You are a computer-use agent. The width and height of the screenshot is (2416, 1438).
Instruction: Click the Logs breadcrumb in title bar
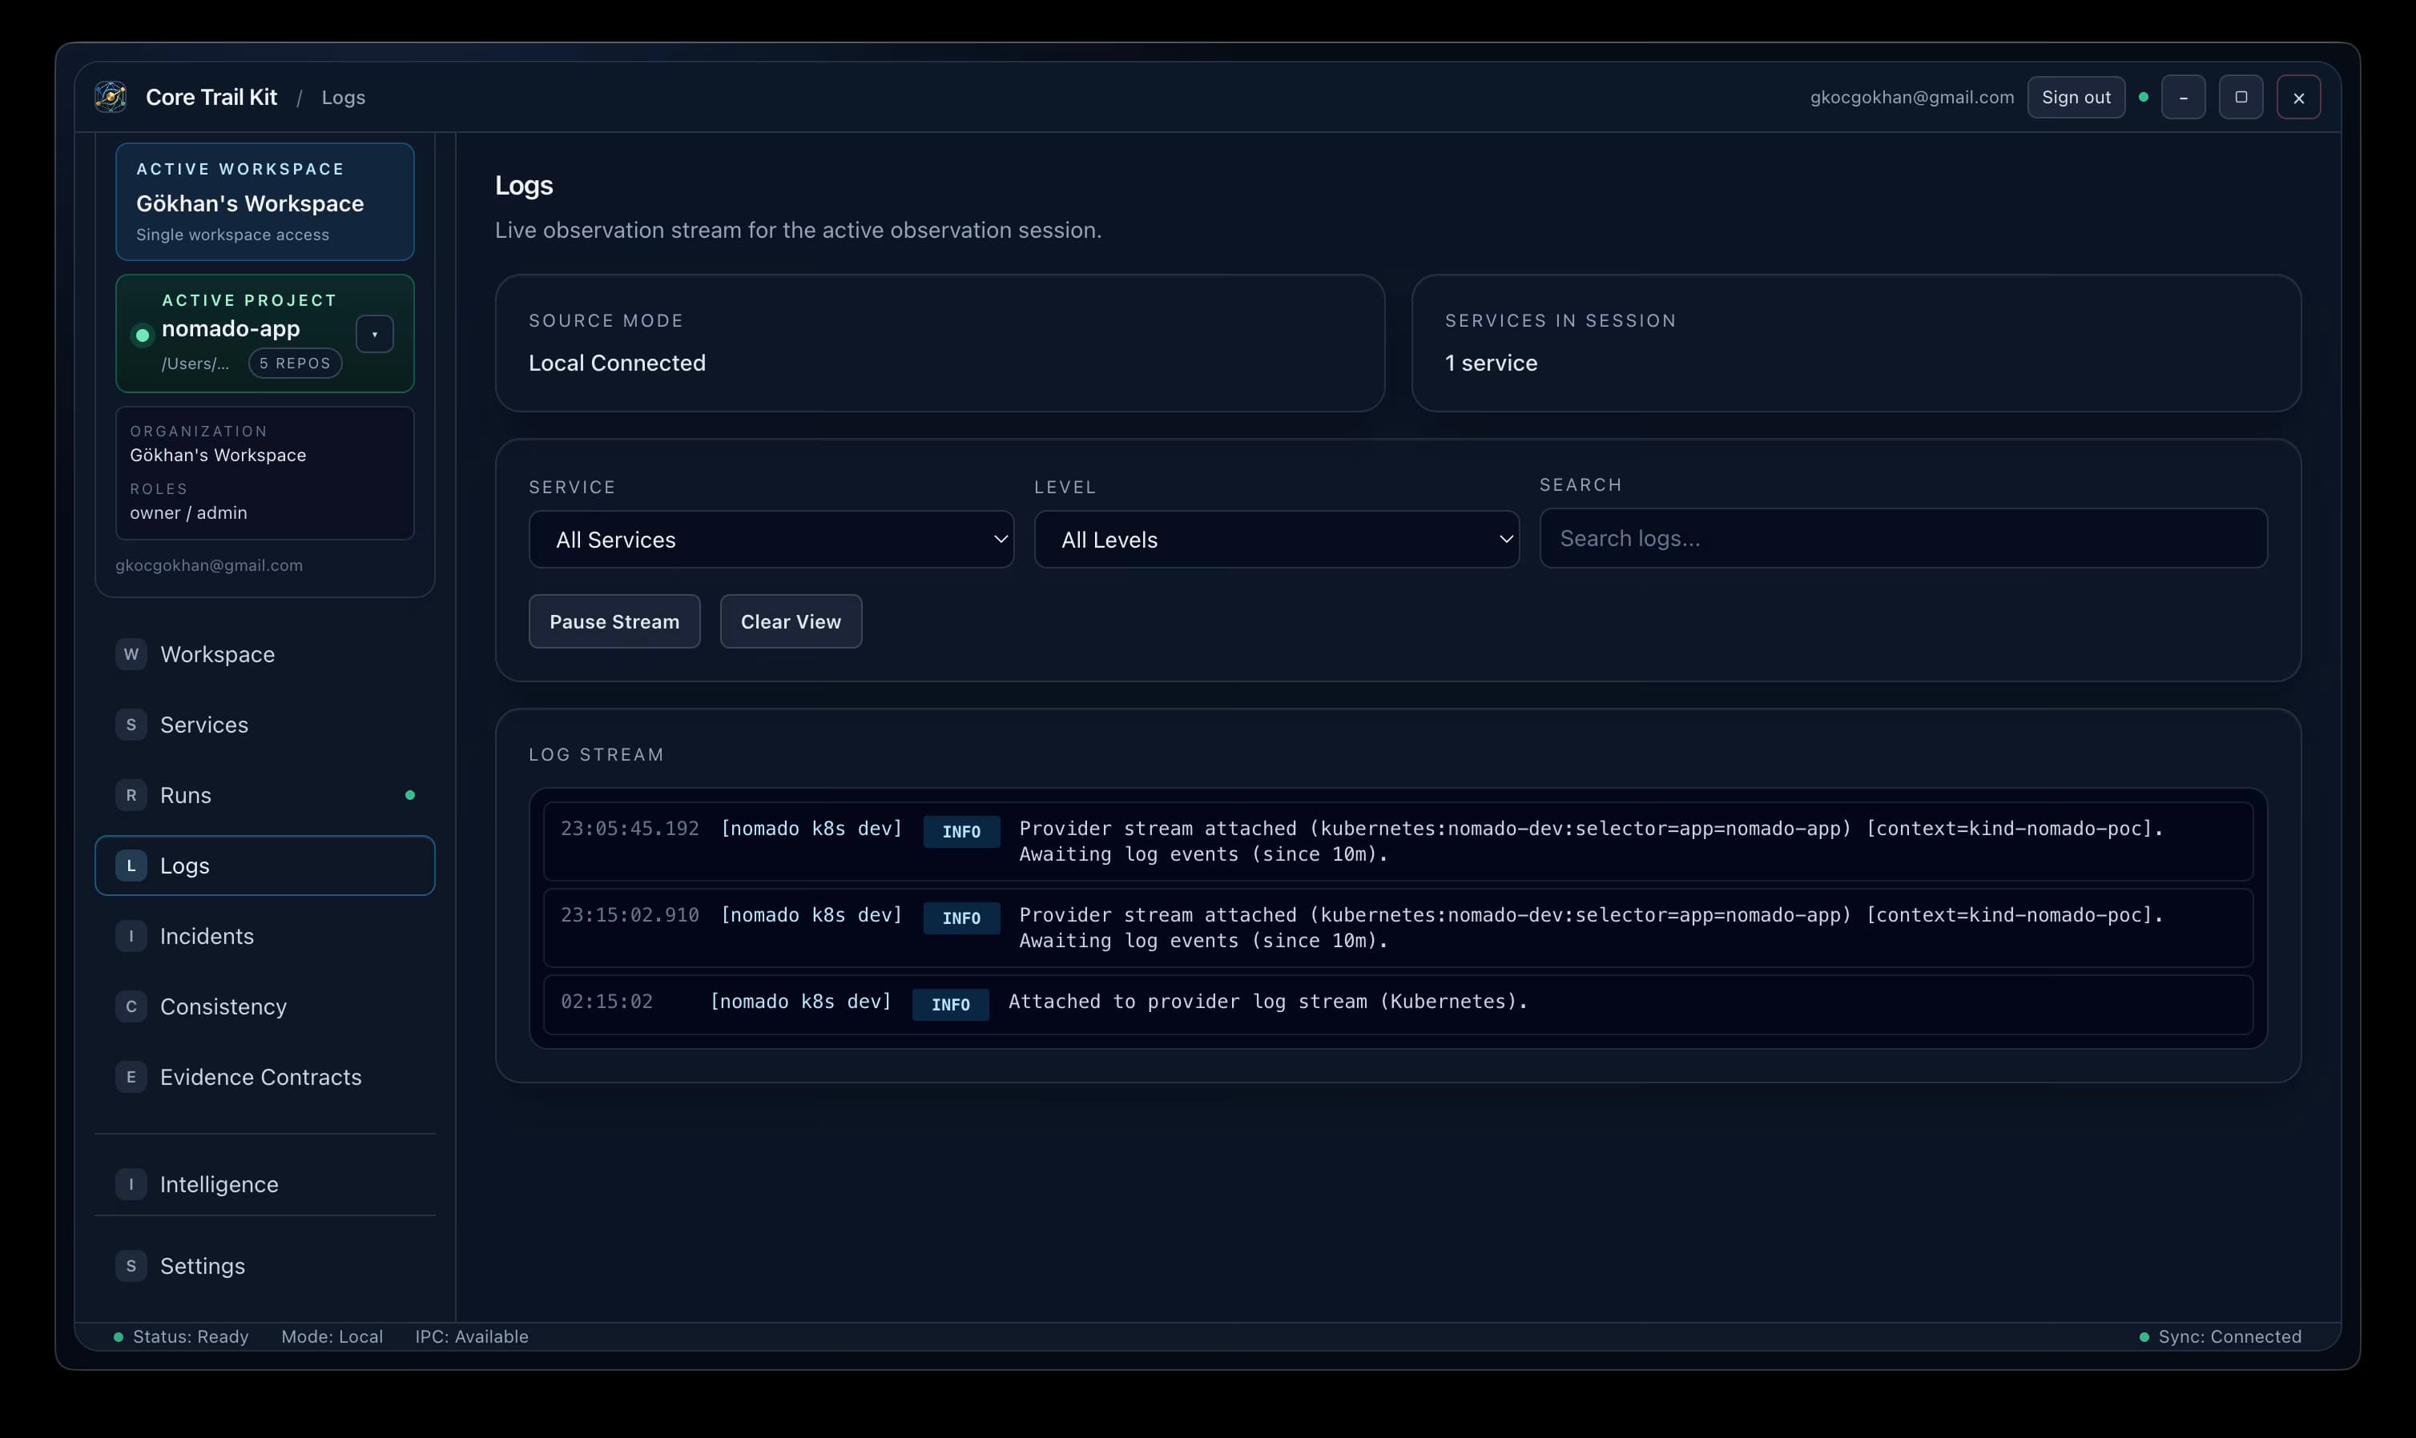343,97
